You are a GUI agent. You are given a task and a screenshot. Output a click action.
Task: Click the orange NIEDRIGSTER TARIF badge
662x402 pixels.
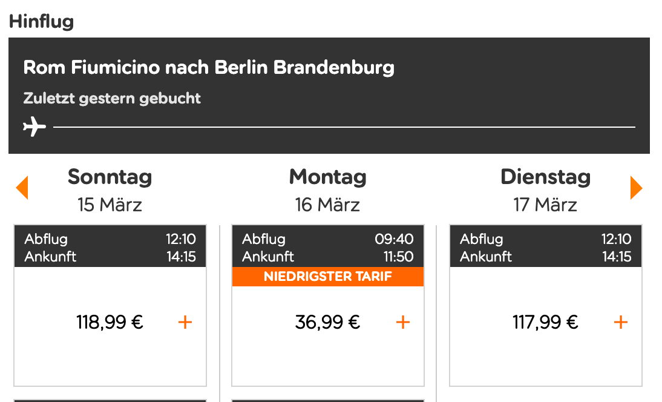point(328,277)
